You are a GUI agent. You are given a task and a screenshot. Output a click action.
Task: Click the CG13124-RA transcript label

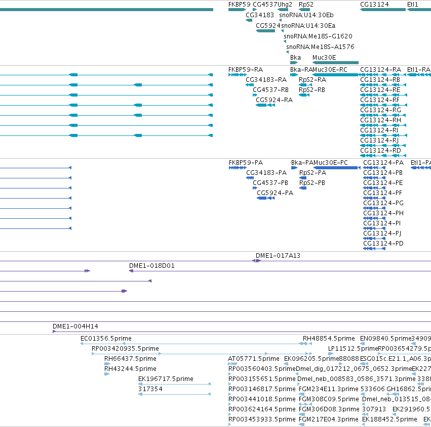click(381, 69)
